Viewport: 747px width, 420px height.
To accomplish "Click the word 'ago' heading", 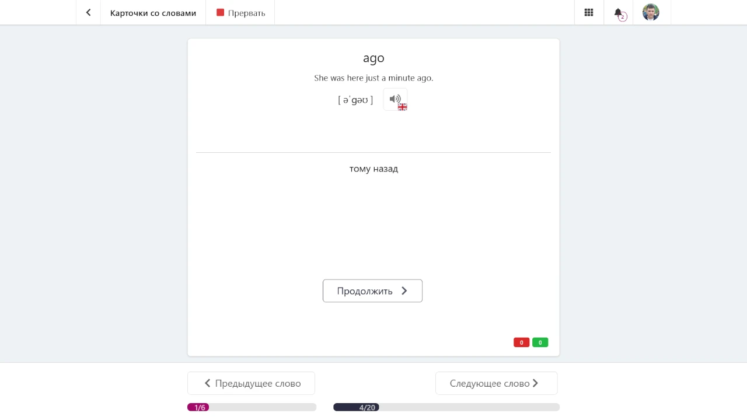I will point(373,58).
